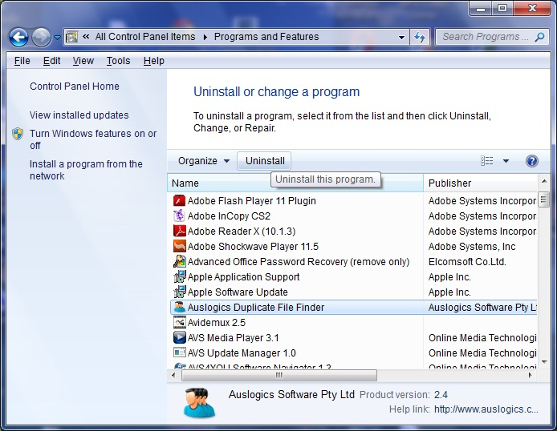The height and width of the screenshot is (431, 557).
Task: Click the AVS Media Player icon
Action: [x=180, y=337]
